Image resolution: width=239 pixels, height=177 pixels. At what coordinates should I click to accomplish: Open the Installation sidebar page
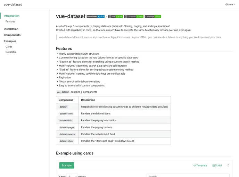coord(11,29)
